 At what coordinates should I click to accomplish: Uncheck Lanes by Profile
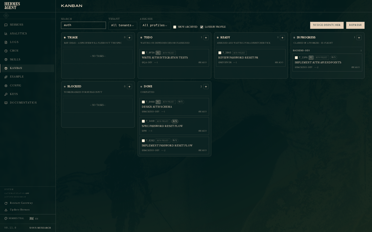[x=202, y=27]
